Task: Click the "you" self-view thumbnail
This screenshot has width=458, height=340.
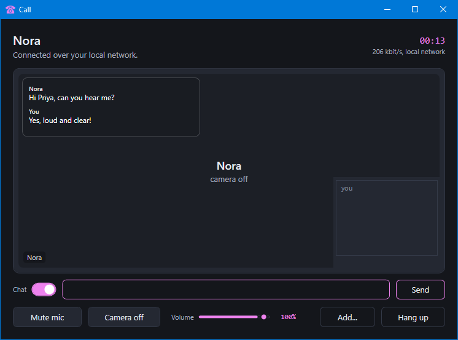Action: (x=387, y=218)
